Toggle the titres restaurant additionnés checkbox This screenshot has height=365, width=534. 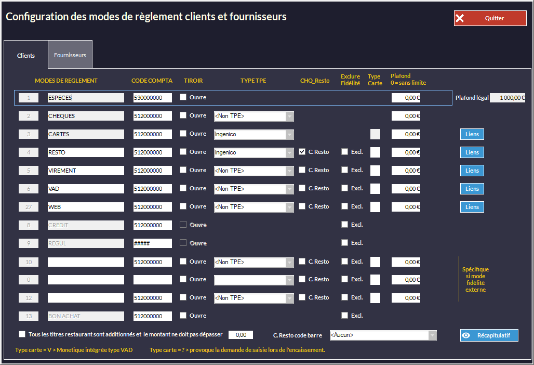pos(22,334)
